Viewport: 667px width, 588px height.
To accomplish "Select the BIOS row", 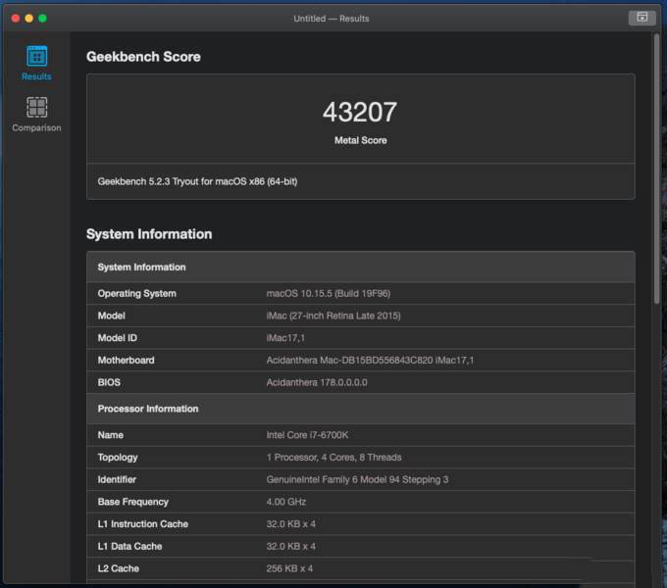I will tap(361, 382).
